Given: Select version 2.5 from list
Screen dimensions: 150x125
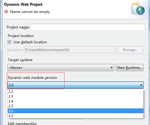Looking at the screenshot, I should 75,106.
